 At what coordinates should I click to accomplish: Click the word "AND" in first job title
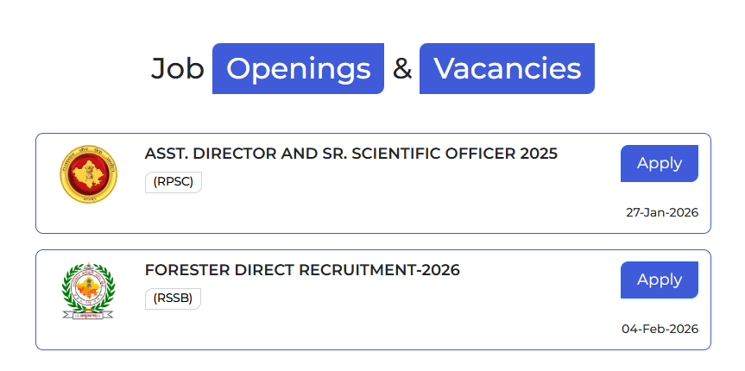300,154
